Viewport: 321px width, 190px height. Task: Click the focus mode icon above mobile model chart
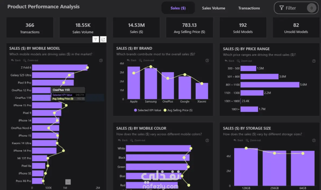click(x=103, y=39)
